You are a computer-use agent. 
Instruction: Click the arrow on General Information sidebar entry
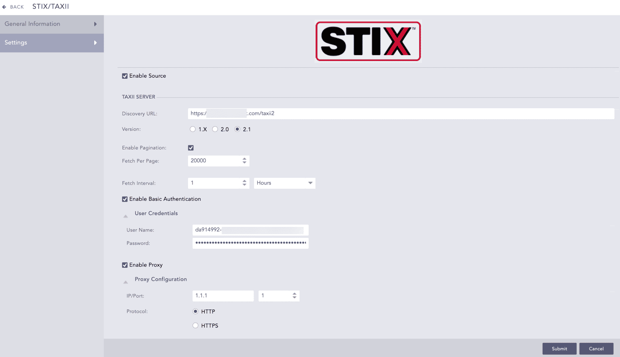(x=96, y=24)
